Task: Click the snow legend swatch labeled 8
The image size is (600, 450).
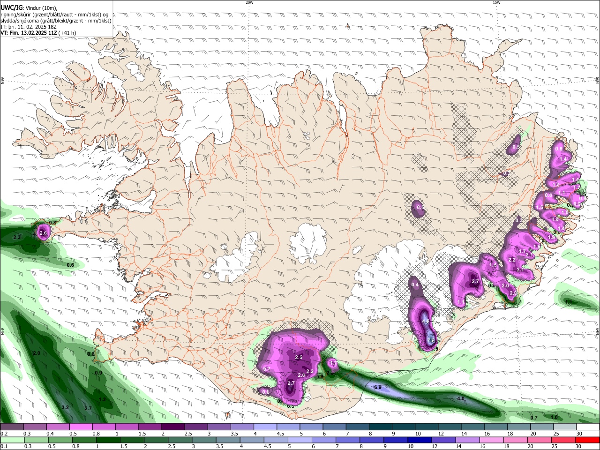Action: coord(380,427)
